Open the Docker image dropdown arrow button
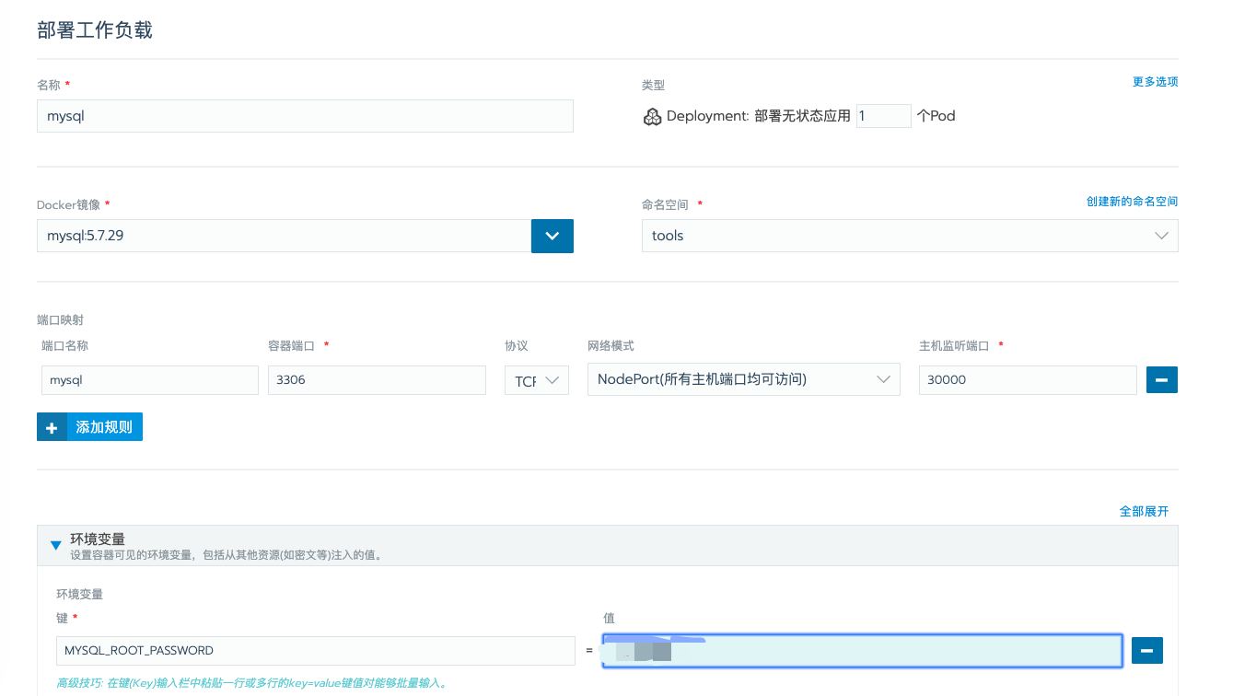The image size is (1233, 696). click(x=553, y=236)
